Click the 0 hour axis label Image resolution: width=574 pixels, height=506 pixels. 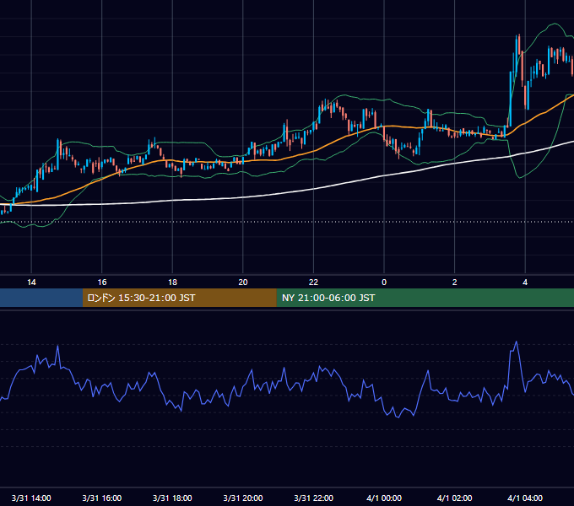(x=384, y=283)
